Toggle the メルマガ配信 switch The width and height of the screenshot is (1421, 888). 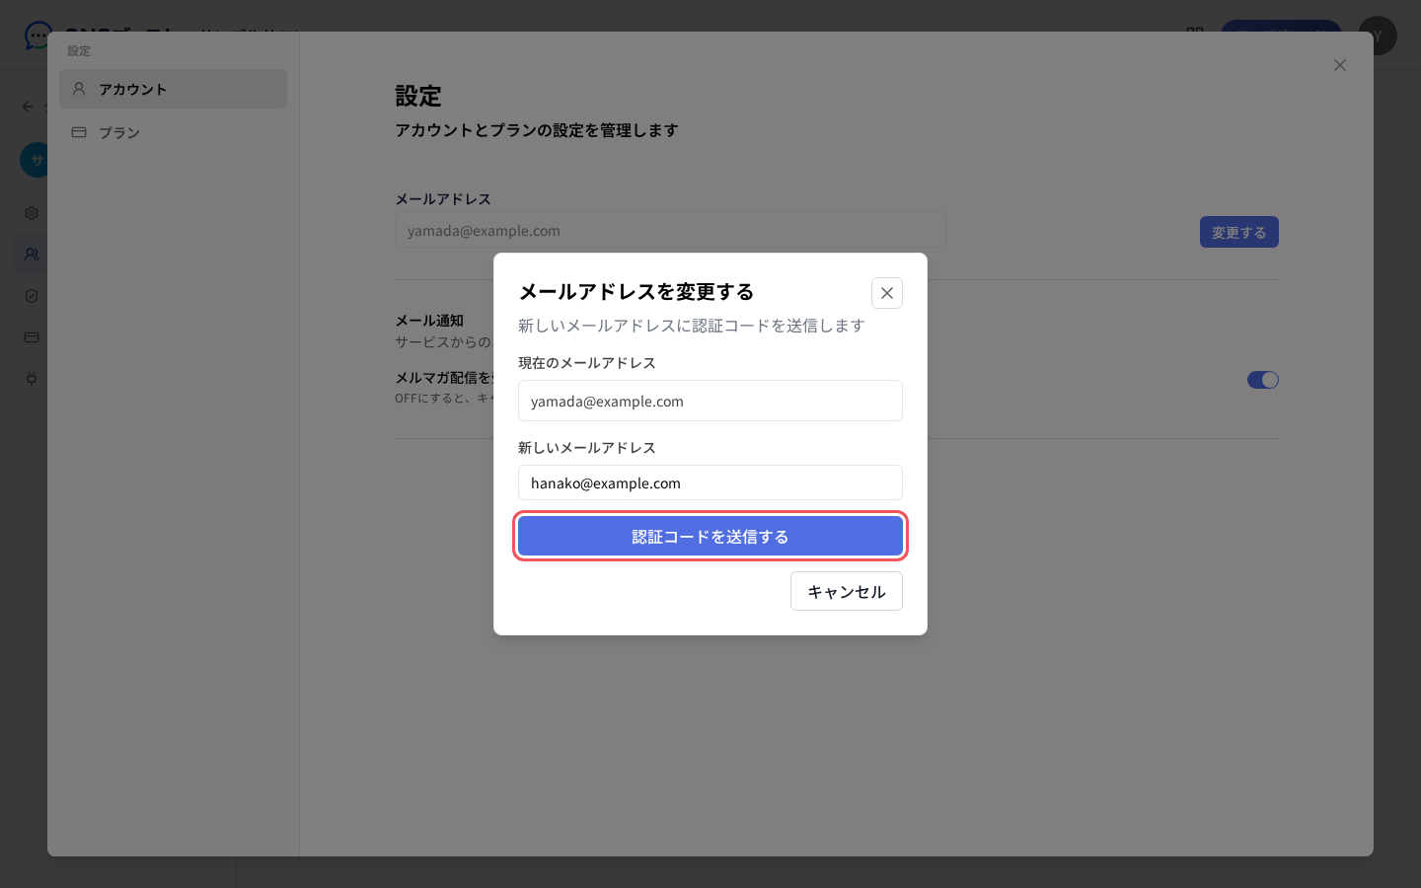[x=1263, y=380]
